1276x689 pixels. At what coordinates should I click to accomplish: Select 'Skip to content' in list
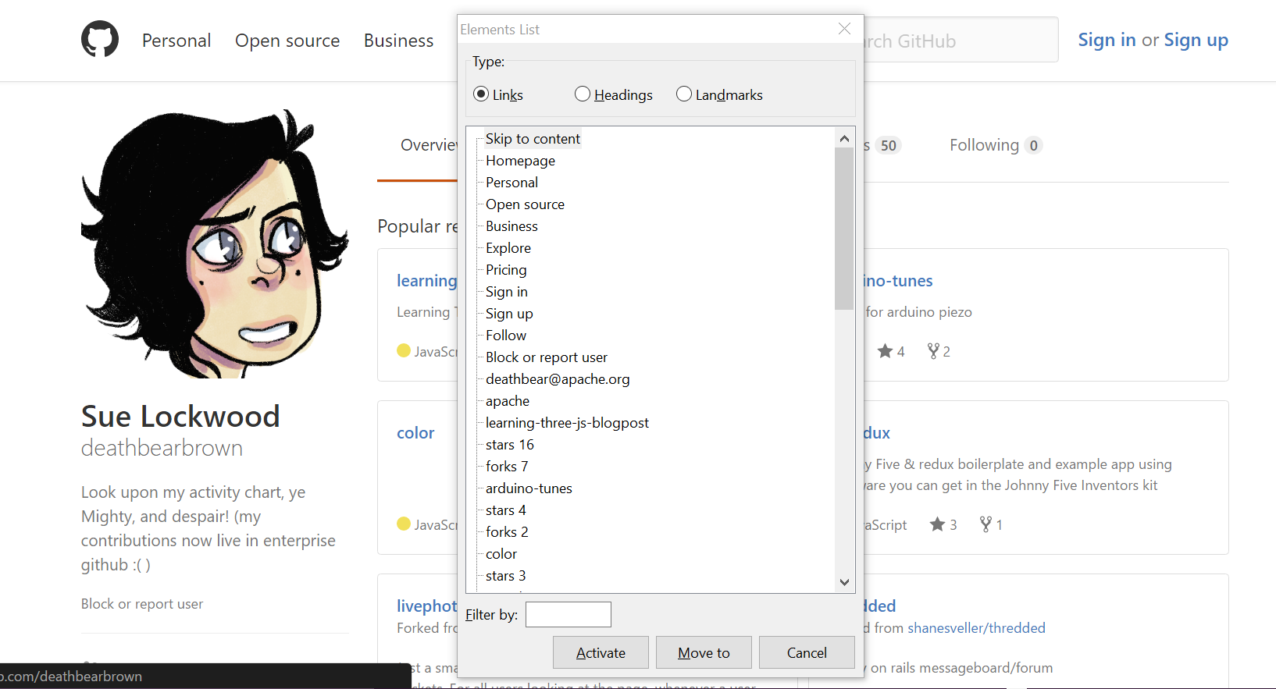[x=533, y=139]
